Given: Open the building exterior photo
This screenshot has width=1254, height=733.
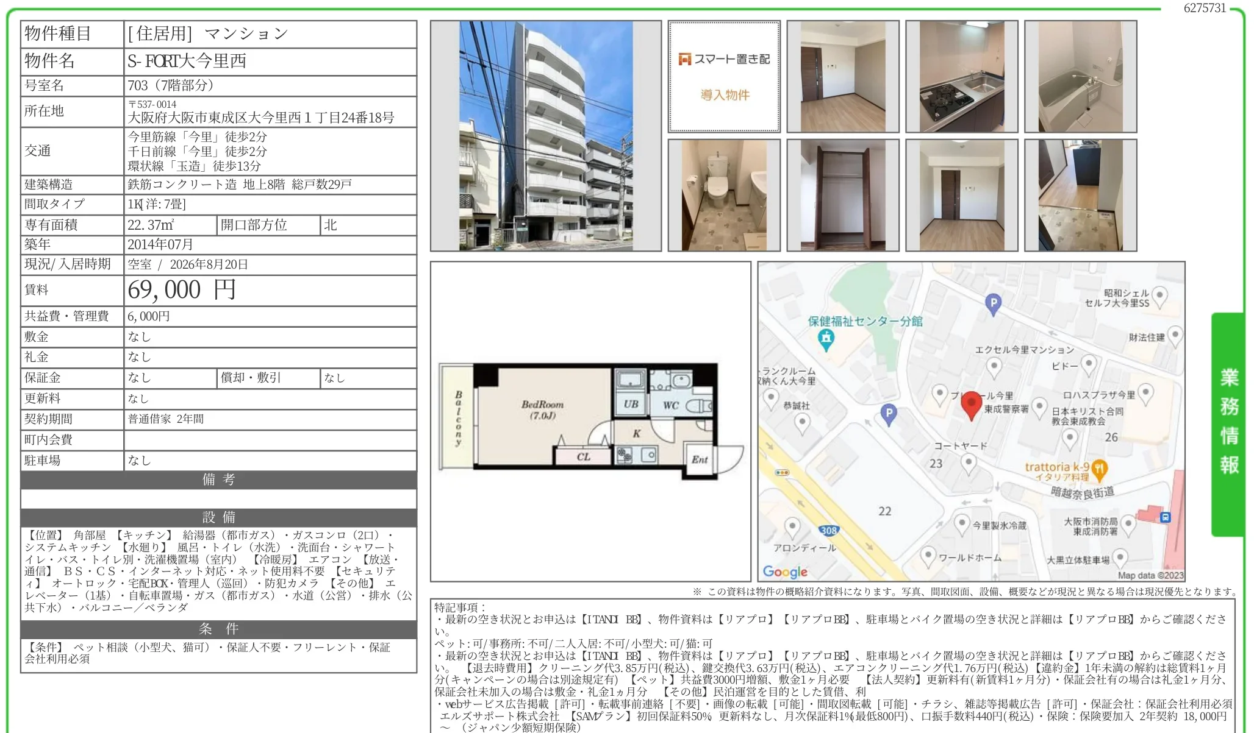Looking at the screenshot, I should click(x=546, y=136).
